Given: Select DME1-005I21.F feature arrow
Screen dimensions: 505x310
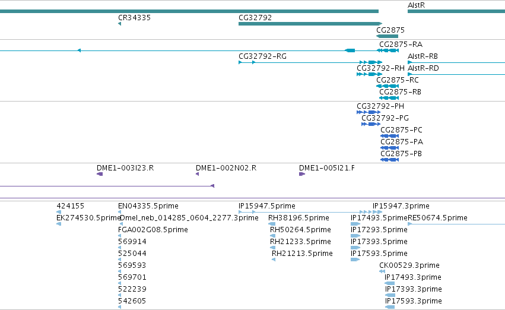Looking at the screenshot, I should (302, 175).
